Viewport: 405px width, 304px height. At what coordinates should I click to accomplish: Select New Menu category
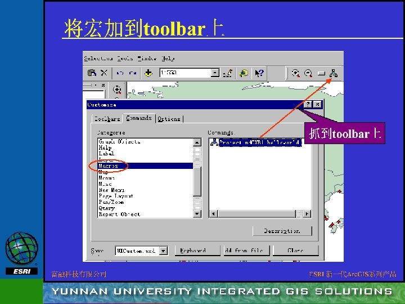(146, 190)
